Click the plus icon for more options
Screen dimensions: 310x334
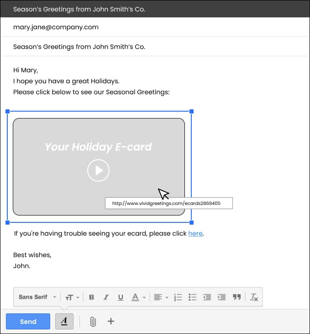(111, 321)
